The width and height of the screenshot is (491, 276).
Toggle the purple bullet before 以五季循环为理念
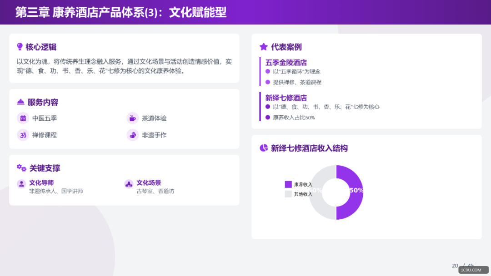point(268,72)
